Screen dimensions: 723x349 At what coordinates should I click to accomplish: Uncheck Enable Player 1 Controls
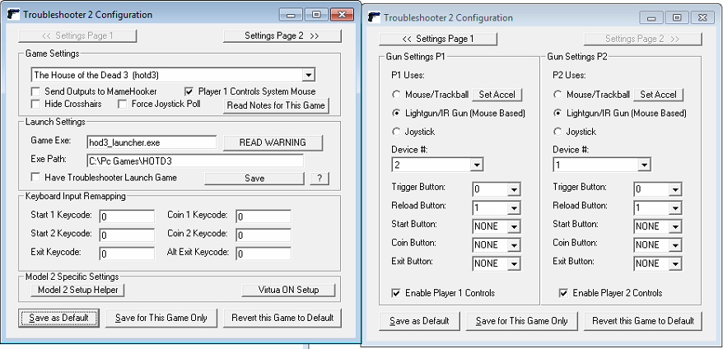(x=397, y=293)
